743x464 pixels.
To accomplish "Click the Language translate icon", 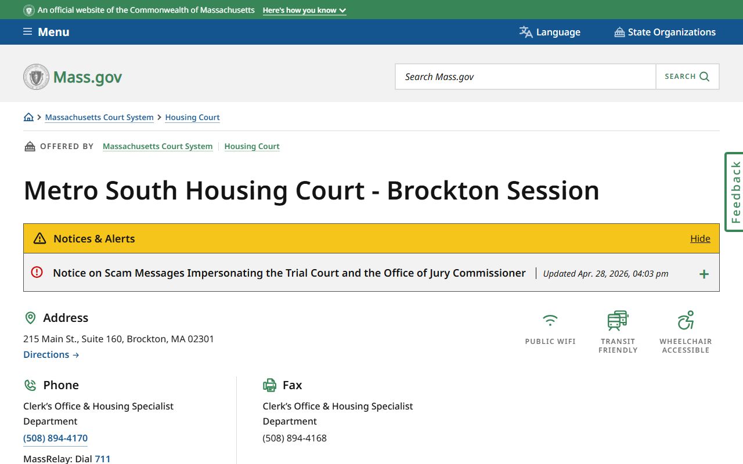I will pyautogui.click(x=526, y=32).
